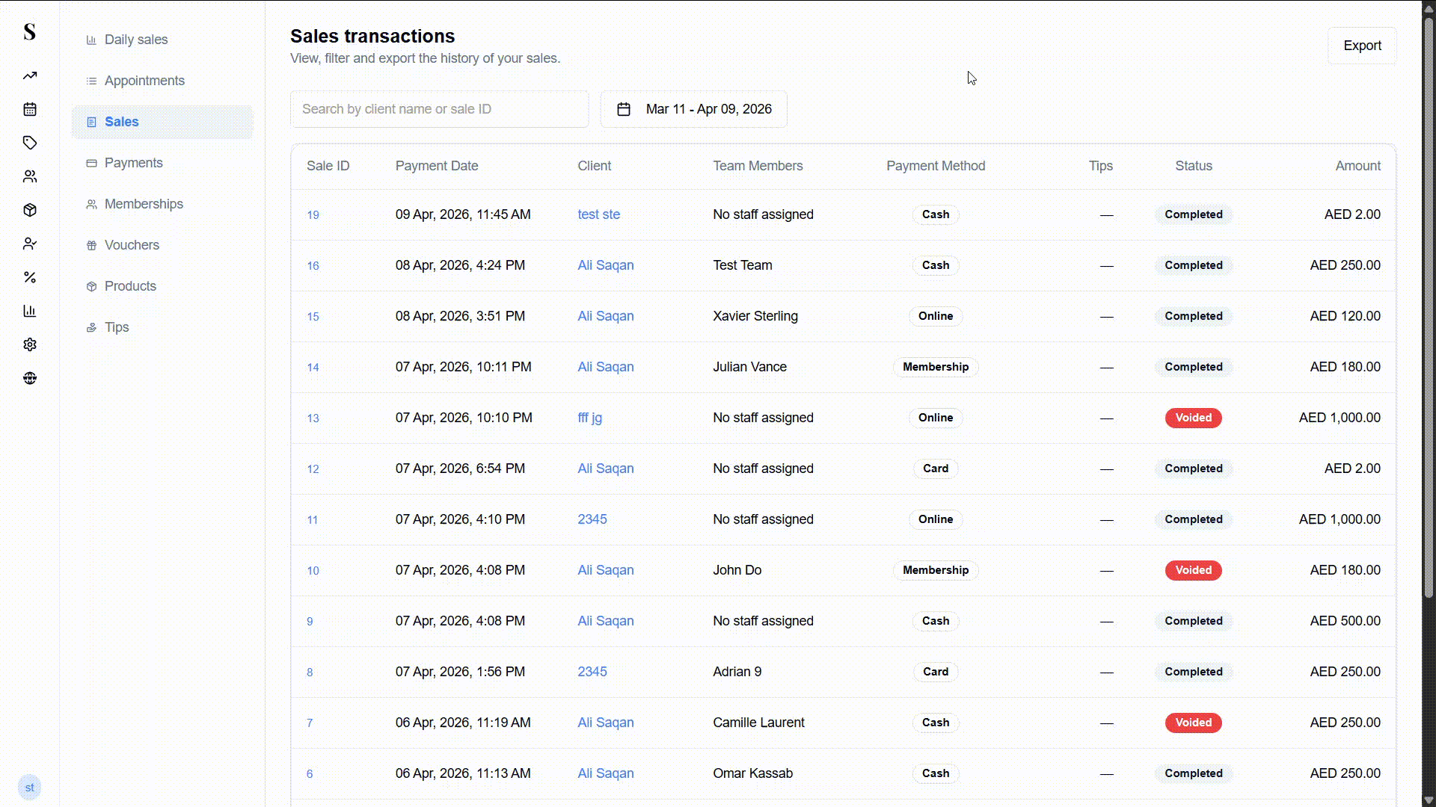This screenshot has height=807, width=1436.
Task: Click the Export button
Action: click(1361, 46)
